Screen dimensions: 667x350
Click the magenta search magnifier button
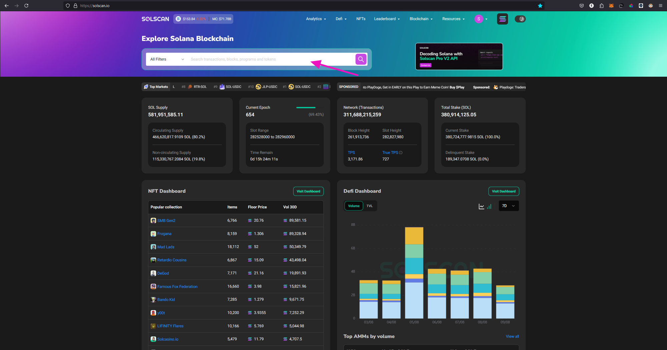[361, 59]
